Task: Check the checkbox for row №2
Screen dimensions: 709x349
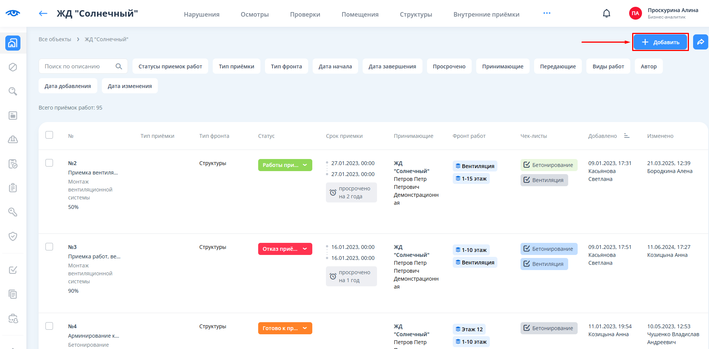Action: (x=49, y=163)
